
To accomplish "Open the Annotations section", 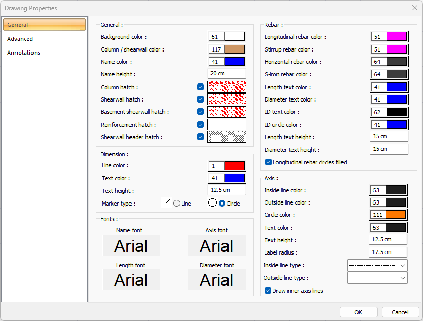I will click(24, 53).
